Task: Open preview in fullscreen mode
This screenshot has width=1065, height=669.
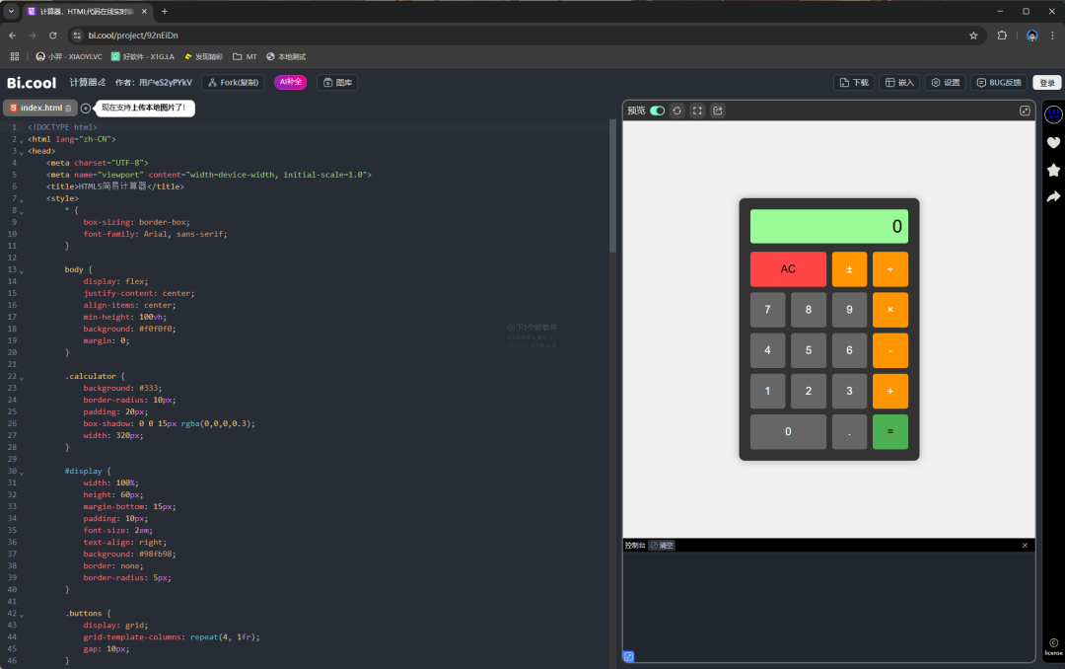Action: (x=697, y=111)
